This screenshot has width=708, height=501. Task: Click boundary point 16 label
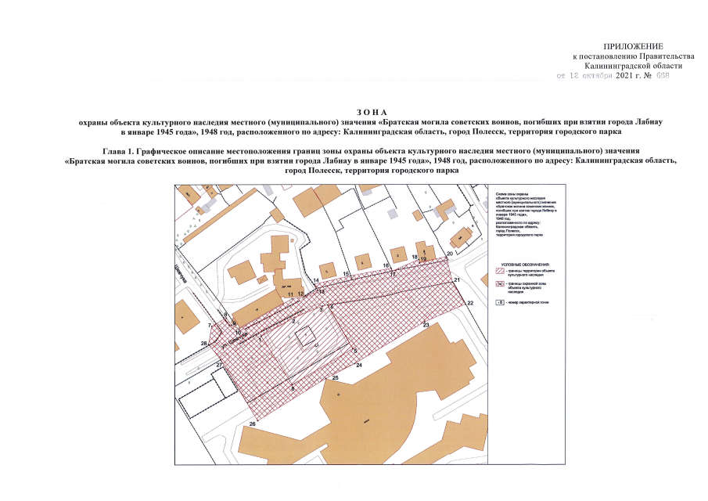point(386,267)
